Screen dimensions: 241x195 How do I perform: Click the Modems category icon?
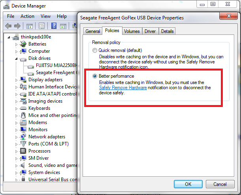point(23,122)
